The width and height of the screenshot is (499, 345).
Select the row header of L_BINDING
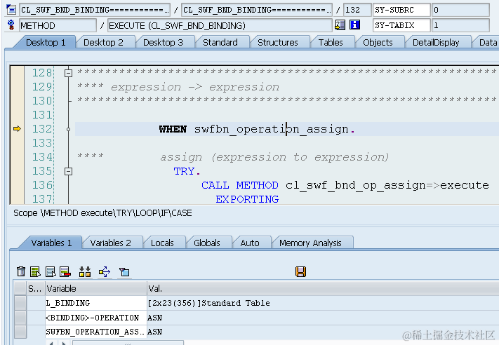[x=20, y=303]
